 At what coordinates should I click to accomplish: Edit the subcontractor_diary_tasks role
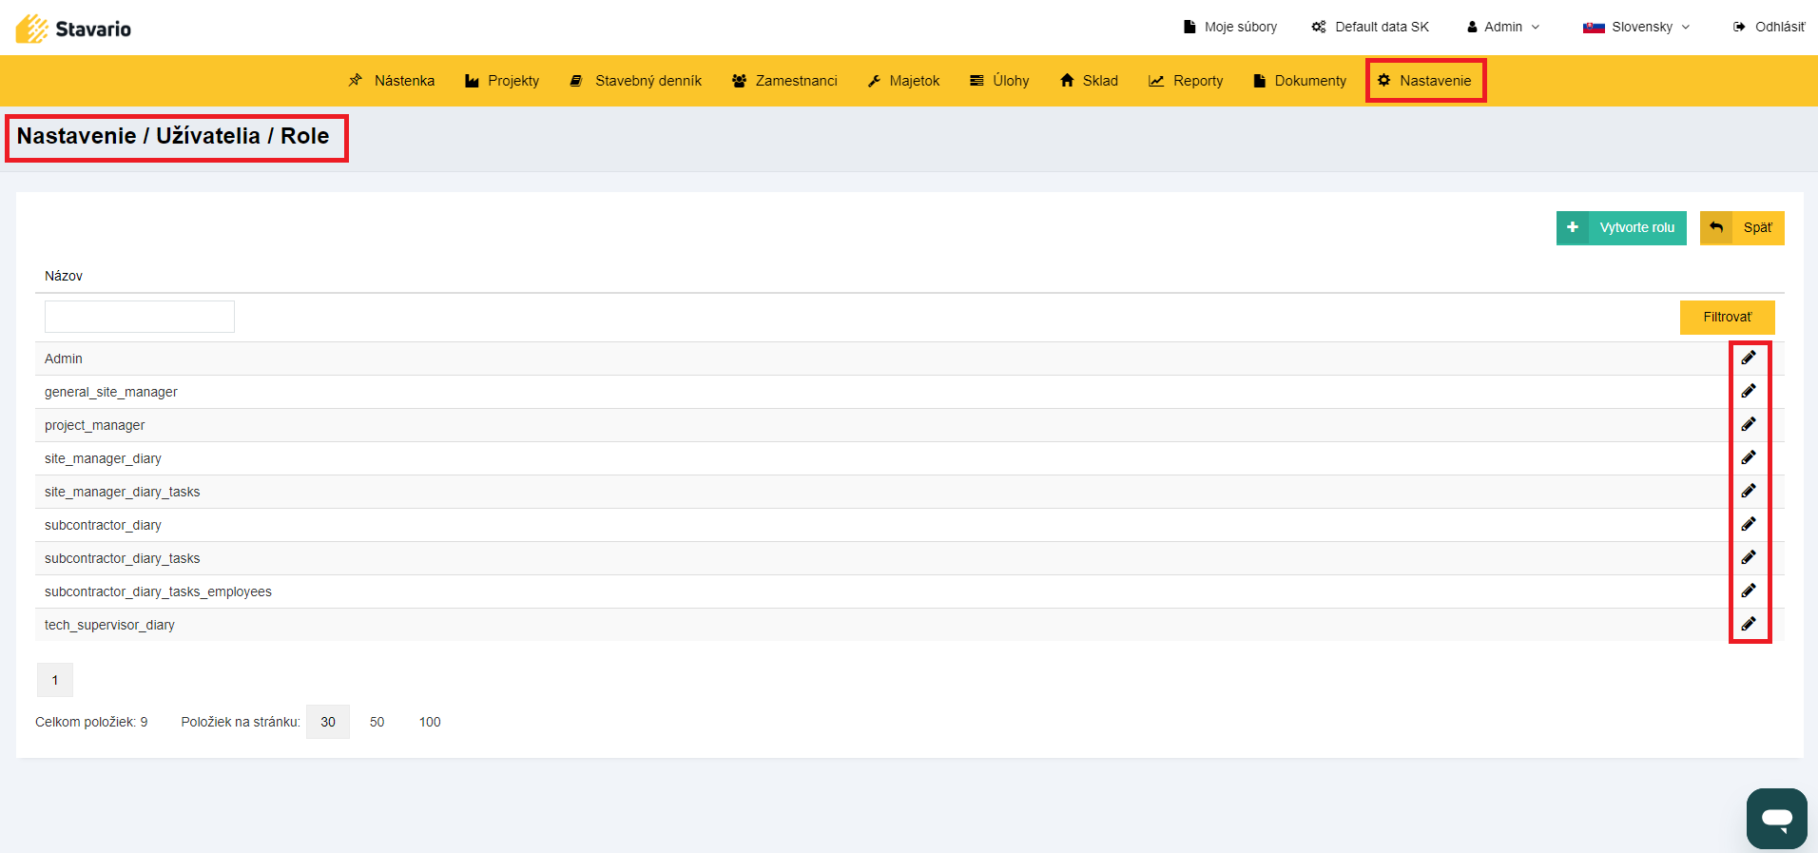point(1749,558)
